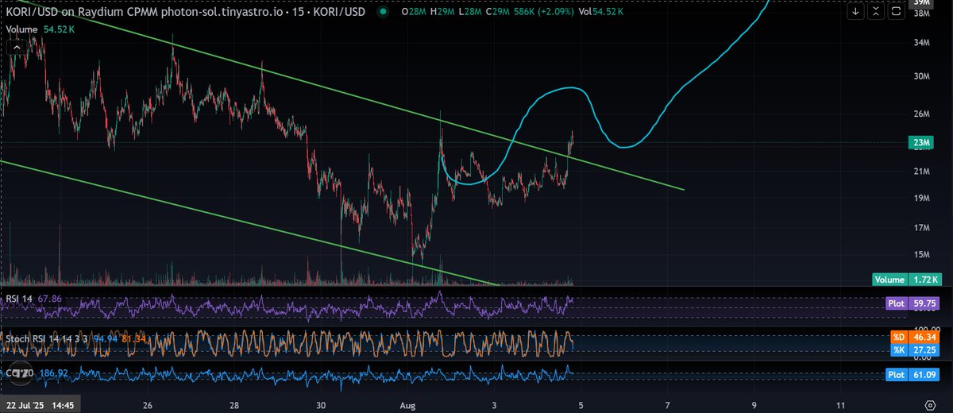Screen dimensions: 953x413
Task: Click the purple RSI Plot 59.75 label
Action: [912, 303]
